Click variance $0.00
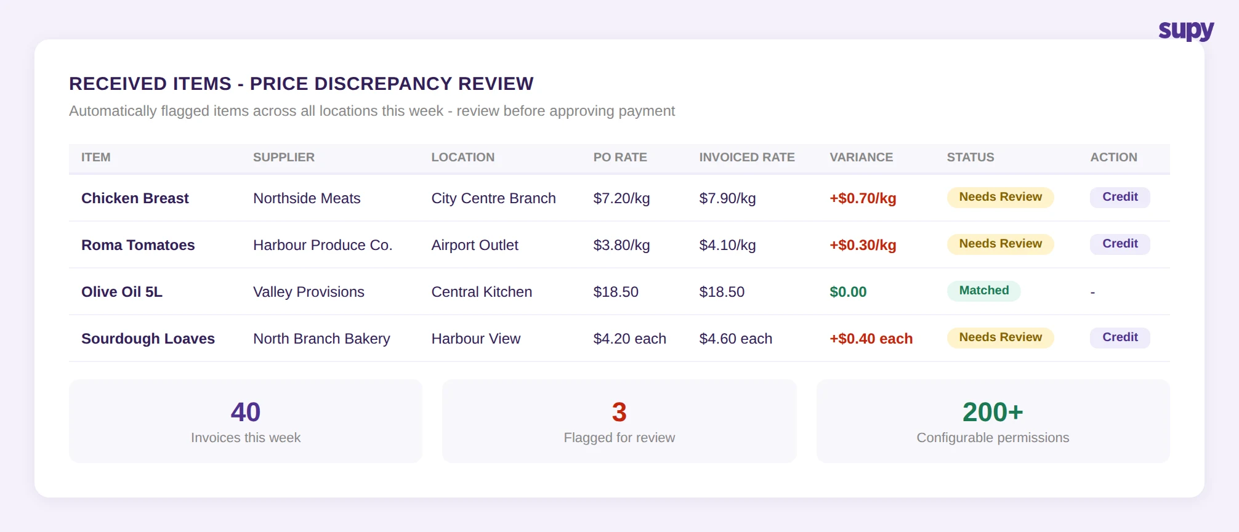 pyautogui.click(x=848, y=292)
